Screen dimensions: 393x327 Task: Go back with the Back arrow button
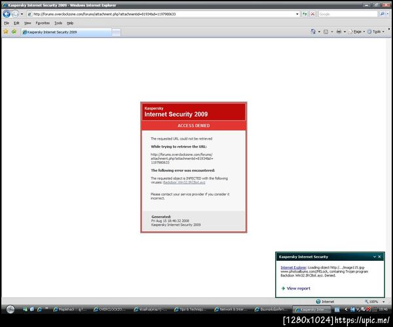[x=7, y=14]
